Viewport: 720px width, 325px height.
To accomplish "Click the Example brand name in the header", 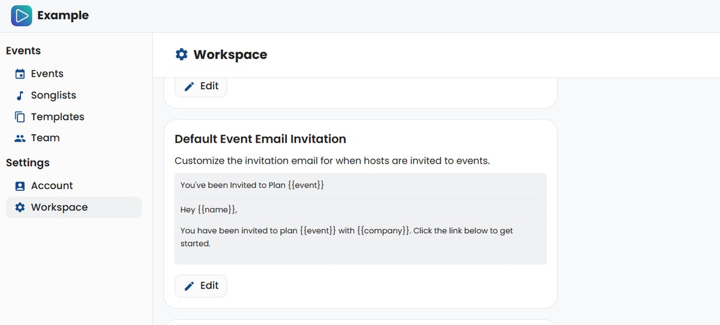I will pyautogui.click(x=63, y=16).
